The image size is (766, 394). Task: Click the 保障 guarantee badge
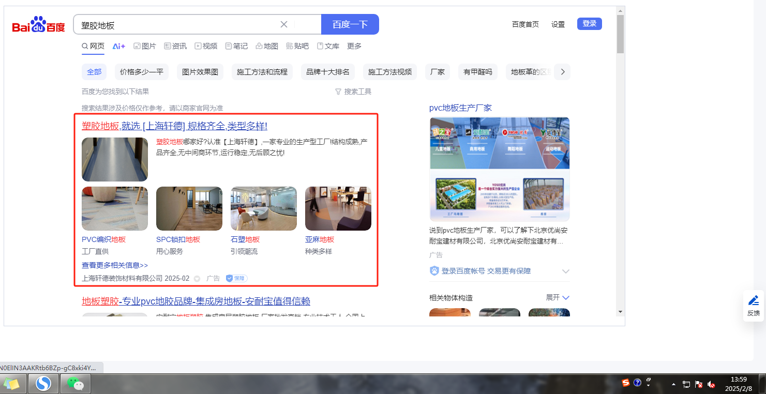pos(236,278)
